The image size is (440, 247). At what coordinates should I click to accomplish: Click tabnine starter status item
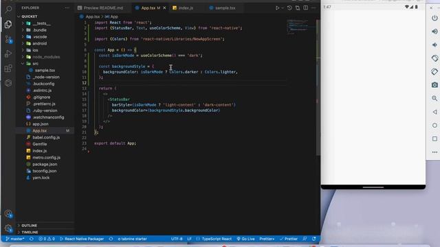click(132, 239)
